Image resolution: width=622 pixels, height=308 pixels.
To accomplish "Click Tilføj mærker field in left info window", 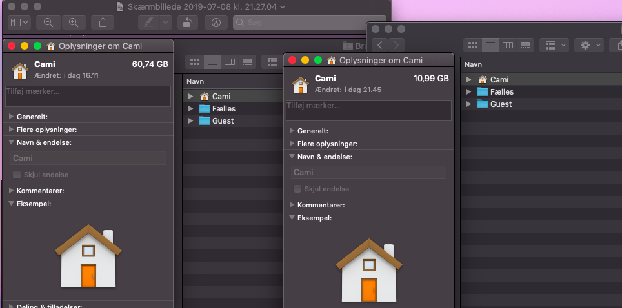I will coord(88,96).
